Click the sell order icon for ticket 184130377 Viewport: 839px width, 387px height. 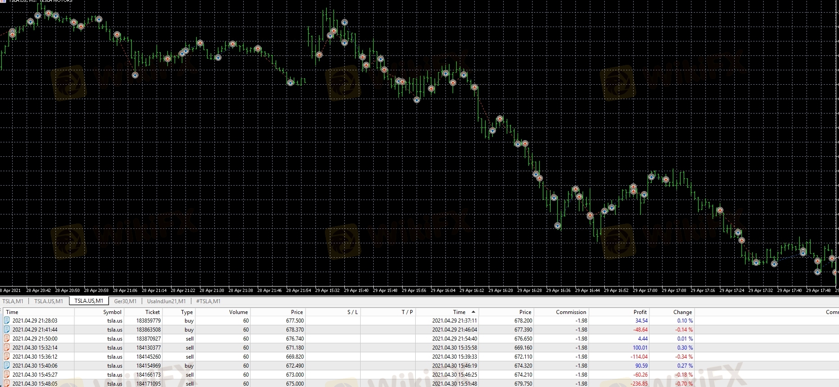pos(7,348)
